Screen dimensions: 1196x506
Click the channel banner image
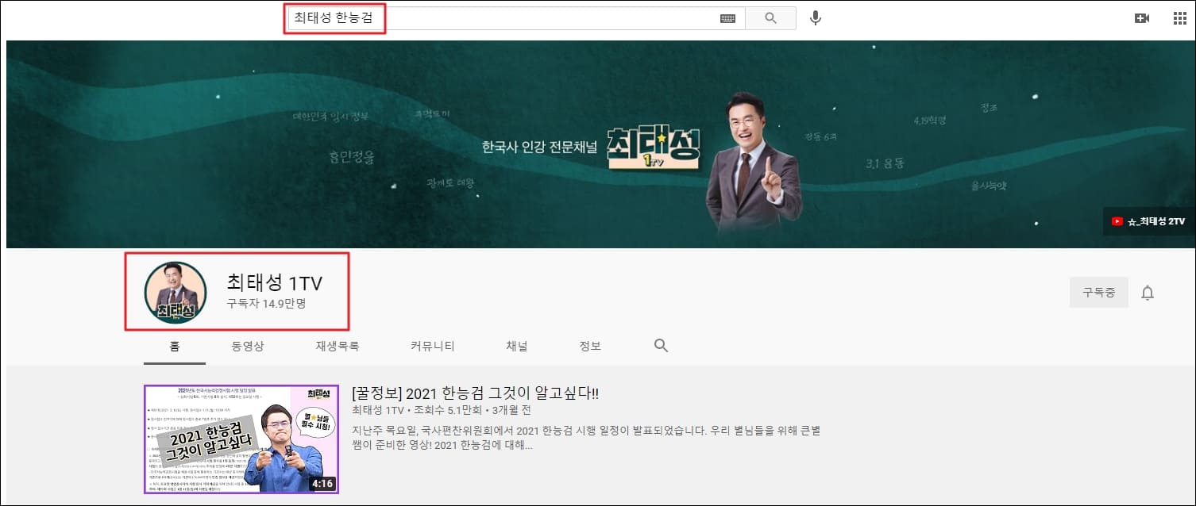point(600,144)
